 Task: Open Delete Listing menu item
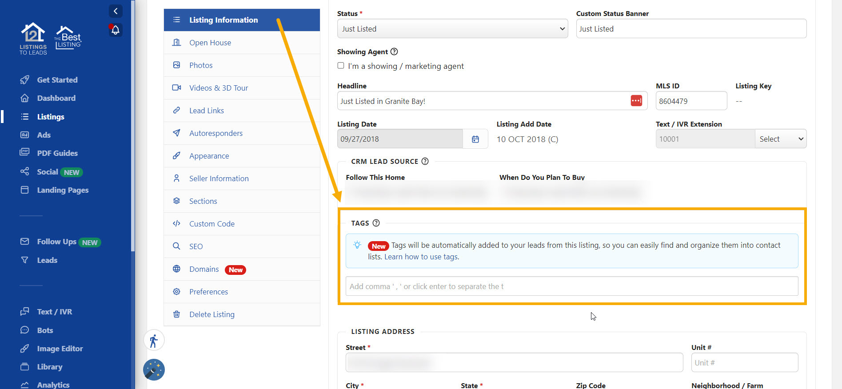211,314
